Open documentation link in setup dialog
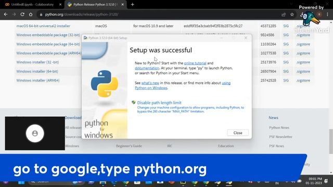 click(x=147, y=68)
